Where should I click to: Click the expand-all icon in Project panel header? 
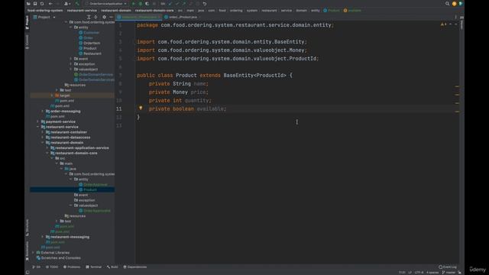(x=96, y=17)
